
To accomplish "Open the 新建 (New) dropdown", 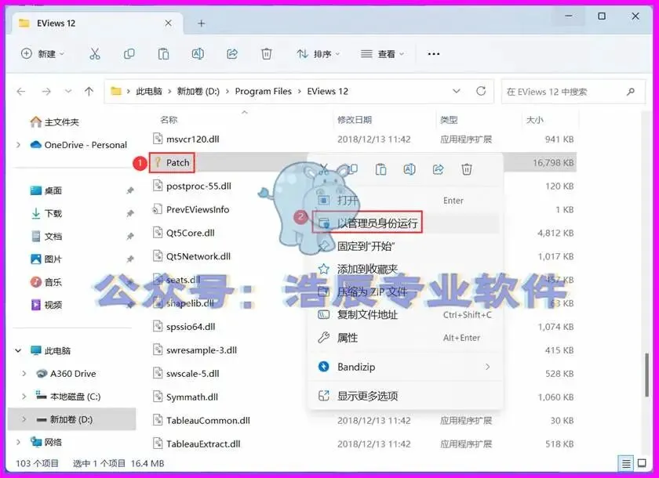I will (x=43, y=54).
